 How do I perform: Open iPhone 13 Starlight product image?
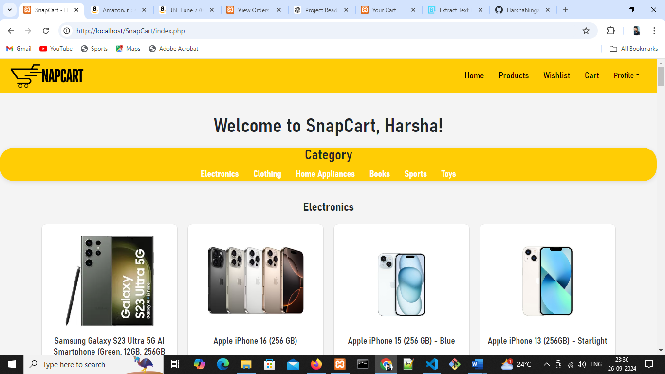pos(548,281)
